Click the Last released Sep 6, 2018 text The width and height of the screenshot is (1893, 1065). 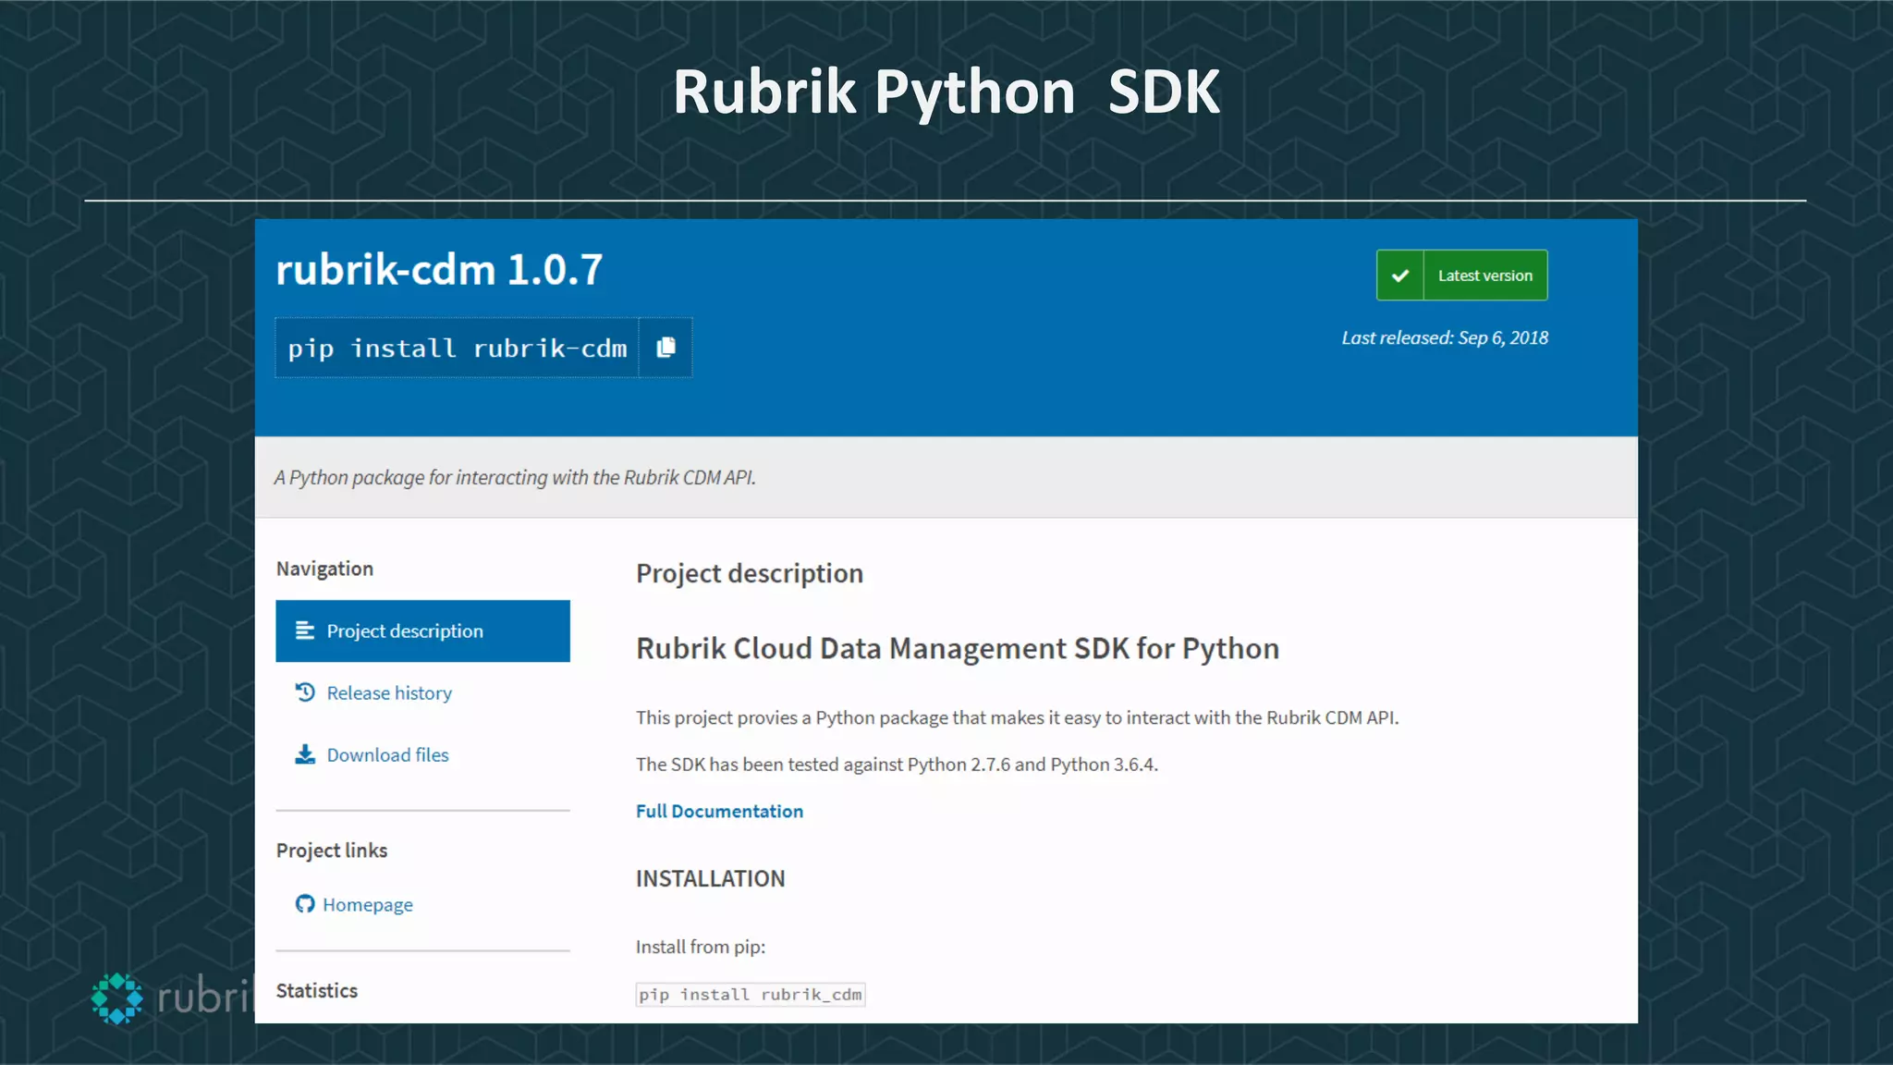click(x=1445, y=338)
